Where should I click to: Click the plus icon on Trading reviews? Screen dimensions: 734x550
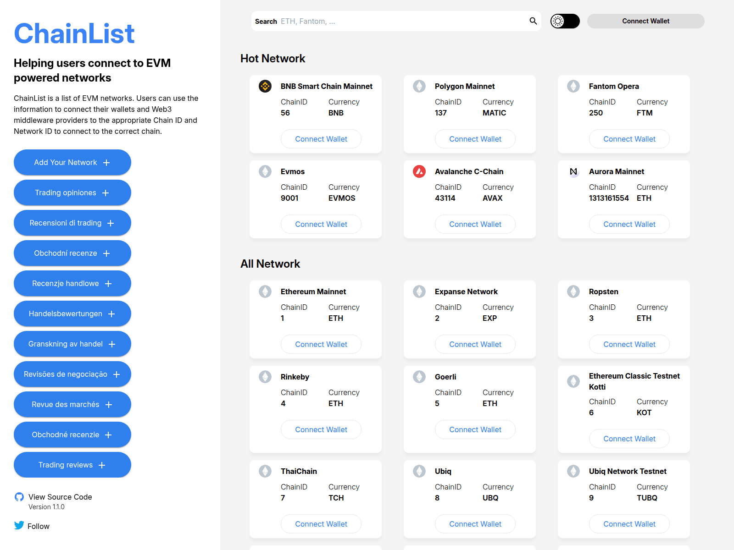(x=102, y=465)
